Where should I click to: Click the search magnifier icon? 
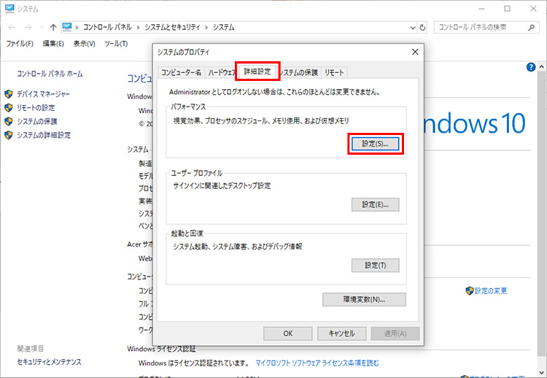pos(533,27)
